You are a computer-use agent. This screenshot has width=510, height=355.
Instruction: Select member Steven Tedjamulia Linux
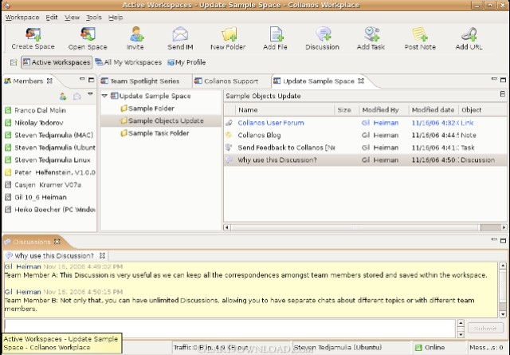[48, 160]
